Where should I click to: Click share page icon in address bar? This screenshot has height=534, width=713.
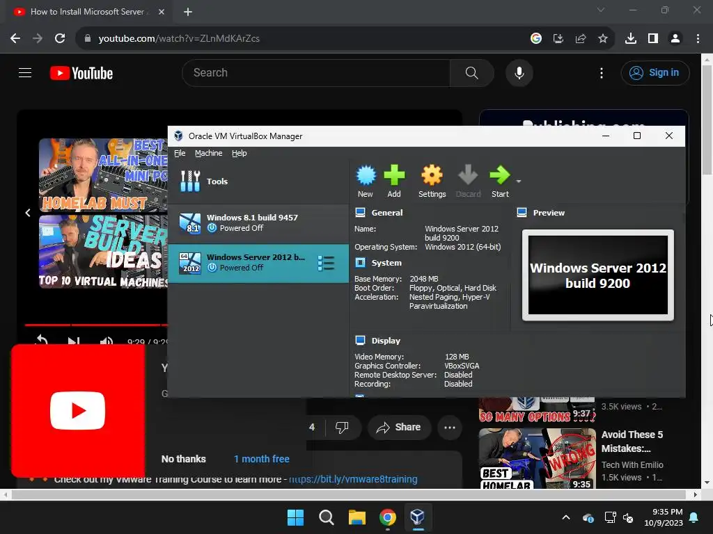point(581,39)
